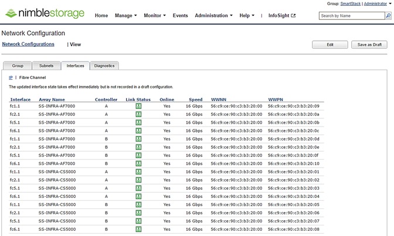394x236 pixels.
Task: Go to Home in the navigation bar
Action: 101,16
